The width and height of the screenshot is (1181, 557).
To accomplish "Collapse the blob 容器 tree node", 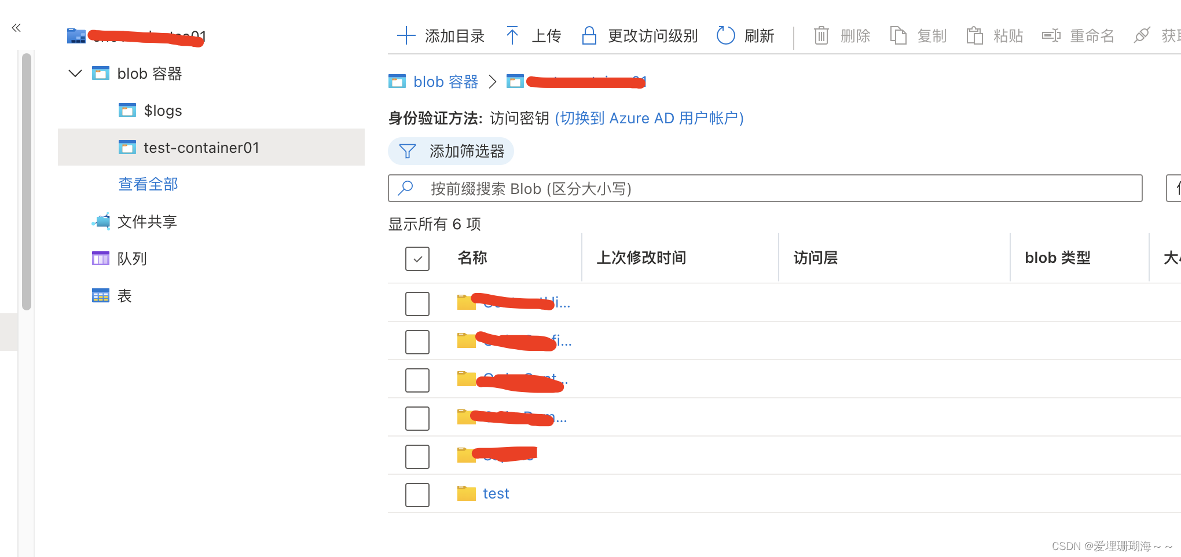I will [75, 73].
